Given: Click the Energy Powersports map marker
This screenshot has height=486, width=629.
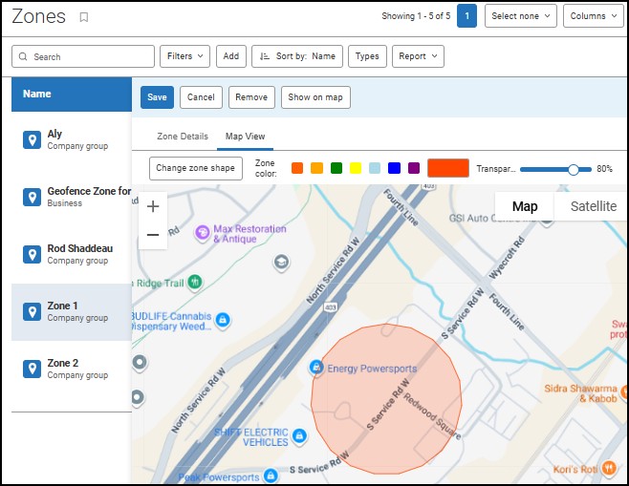Looking at the screenshot, I should click(315, 368).
